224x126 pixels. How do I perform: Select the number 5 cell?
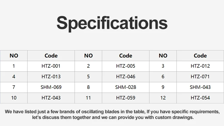(x=88, y=77)
